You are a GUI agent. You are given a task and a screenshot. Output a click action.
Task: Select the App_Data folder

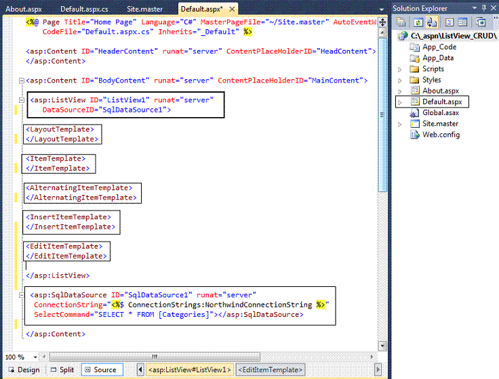coord(438,58)
